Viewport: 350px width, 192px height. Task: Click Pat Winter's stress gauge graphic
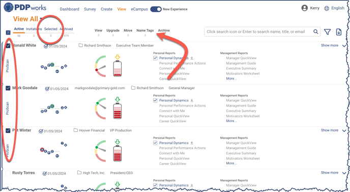click(100, 151)
